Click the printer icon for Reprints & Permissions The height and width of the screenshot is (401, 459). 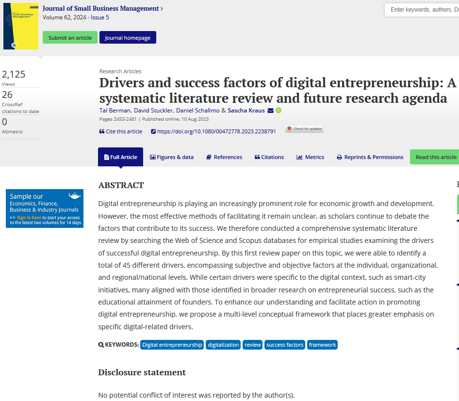pyautogui.click(x=339, y=158)
